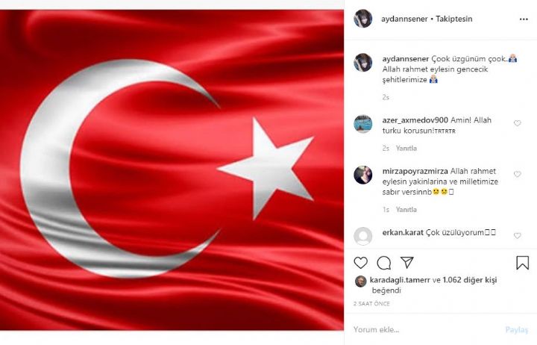Open the aydannsener username link in the header
This screenshot has width=537, height=345.
coord(404,19)
